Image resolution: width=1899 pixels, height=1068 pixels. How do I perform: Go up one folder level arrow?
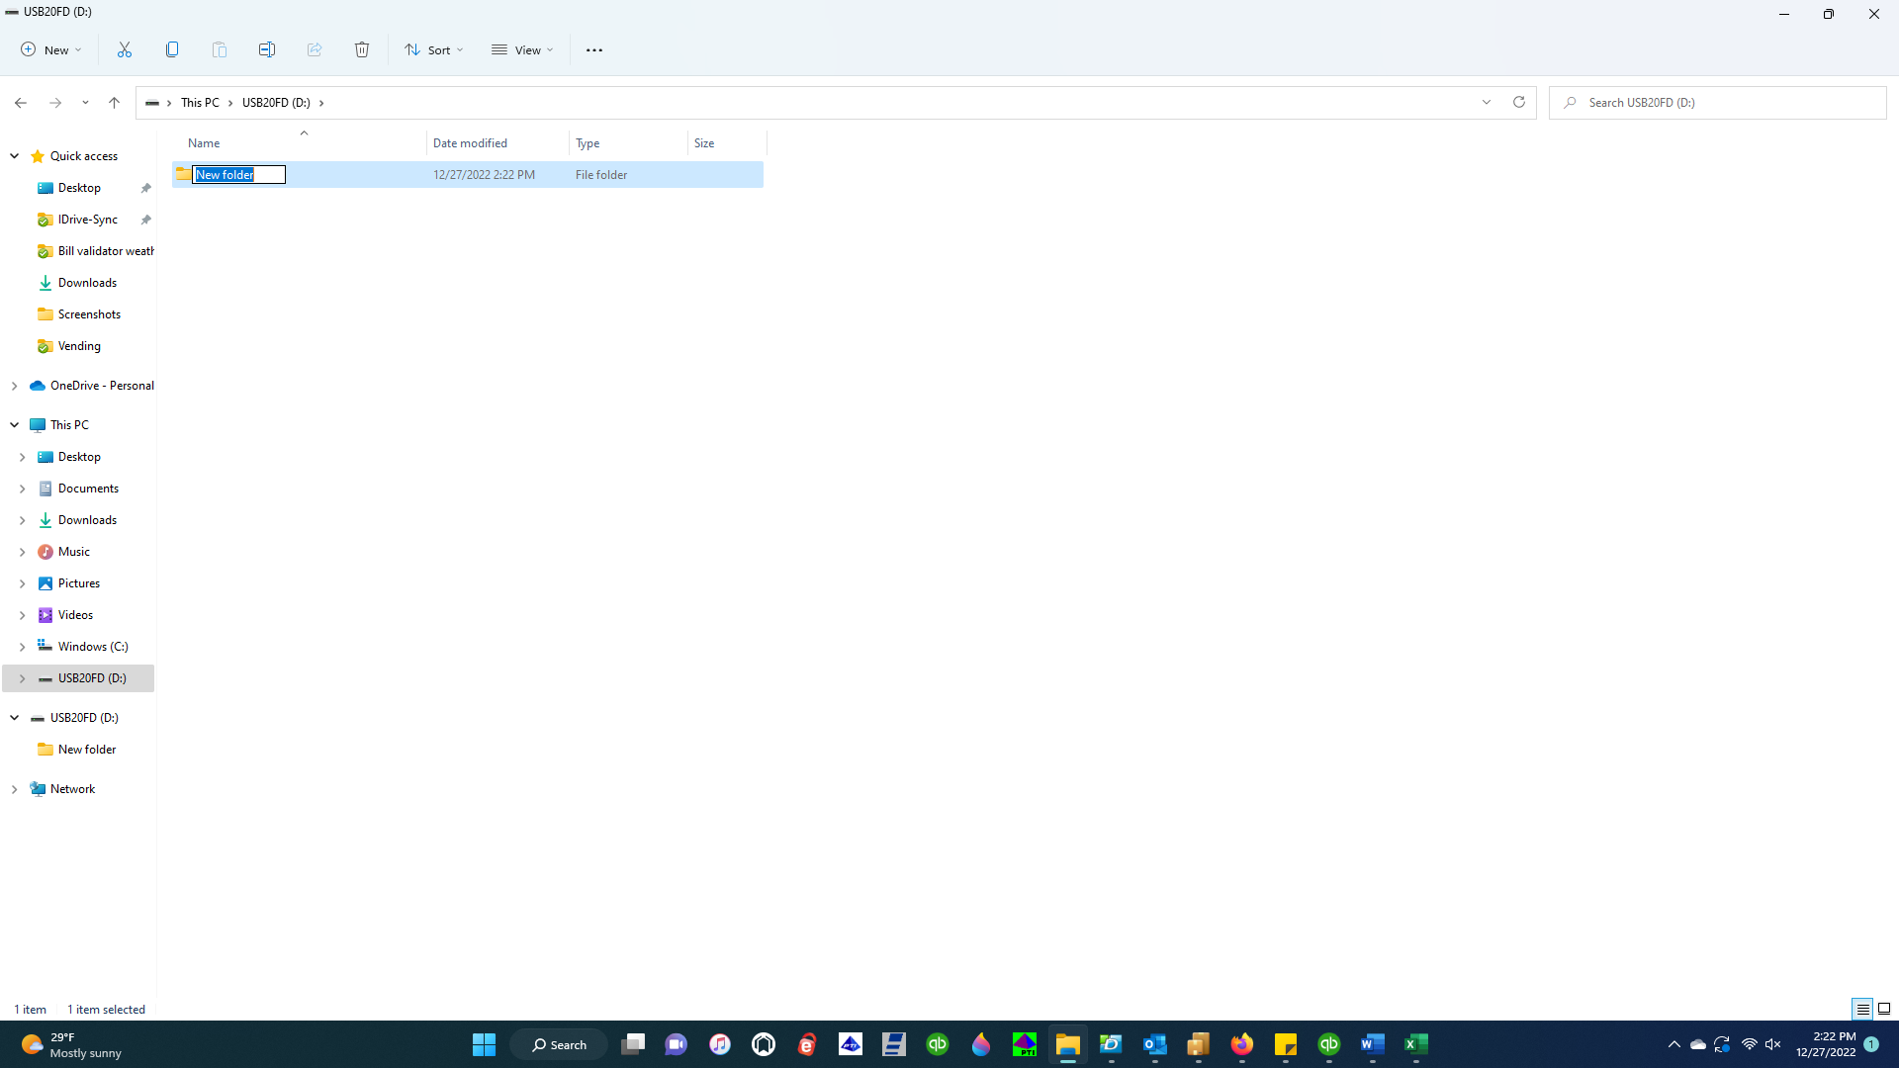[115, 102]
